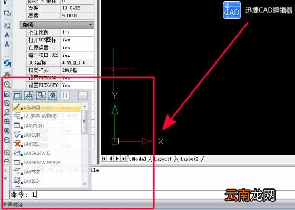The image size is (295, 210).
Task: Choose LAYFRZ from command suggestions
Action: point(46,172)
